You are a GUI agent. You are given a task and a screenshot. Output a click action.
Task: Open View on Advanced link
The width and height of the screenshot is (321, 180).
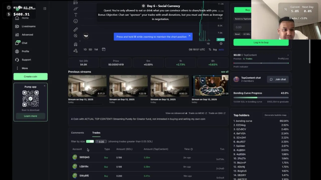click(176, 113)
